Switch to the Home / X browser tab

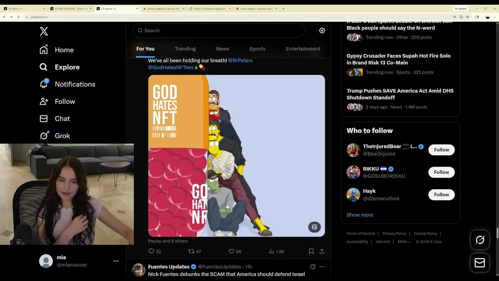point(24,9)
